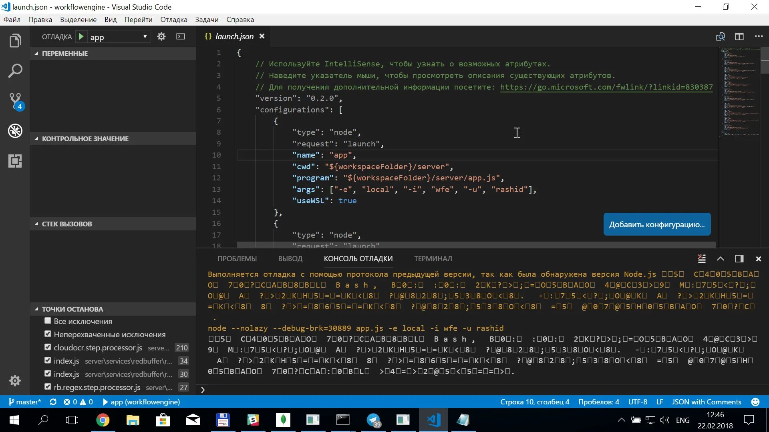
Task: Collapse the ПЕРЕМЕННЫЕ section
Action: pyautogui.click(x=64, y=54)
